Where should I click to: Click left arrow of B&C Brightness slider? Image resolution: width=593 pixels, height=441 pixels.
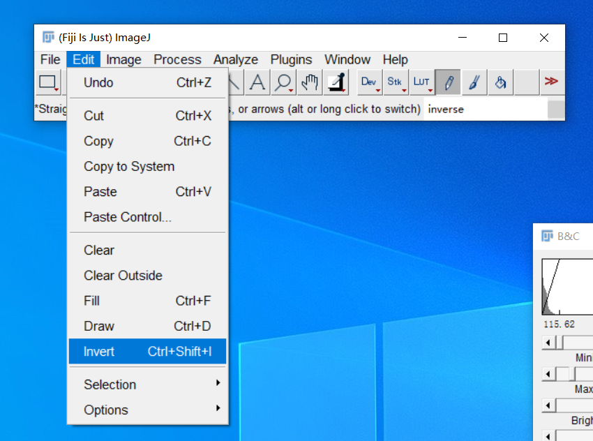tap(548, 406)
